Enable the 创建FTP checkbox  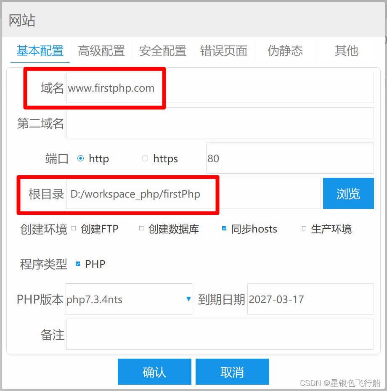pyautogui.click(x=74, y=228)
